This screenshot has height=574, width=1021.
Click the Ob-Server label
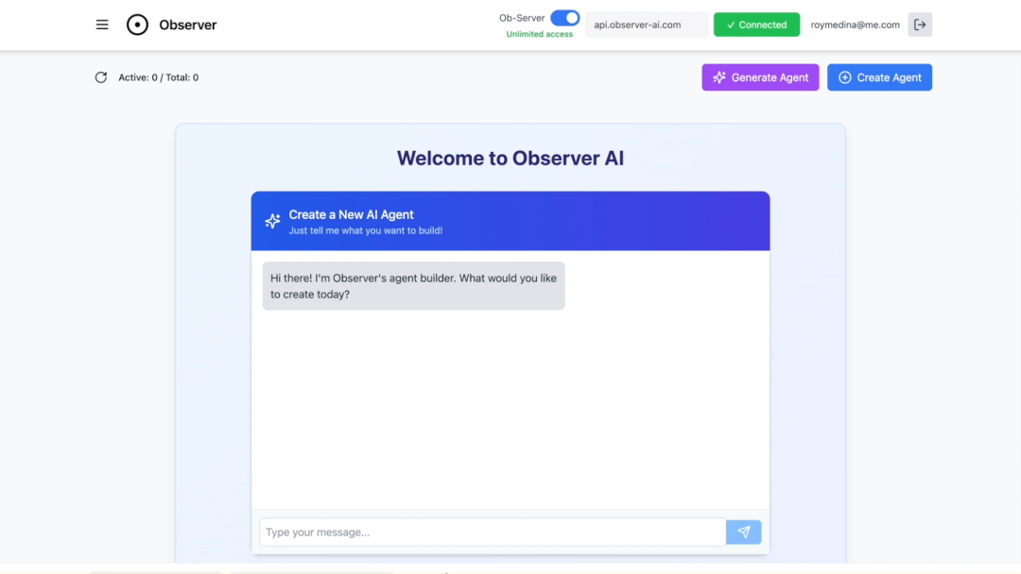click(522, 18)
